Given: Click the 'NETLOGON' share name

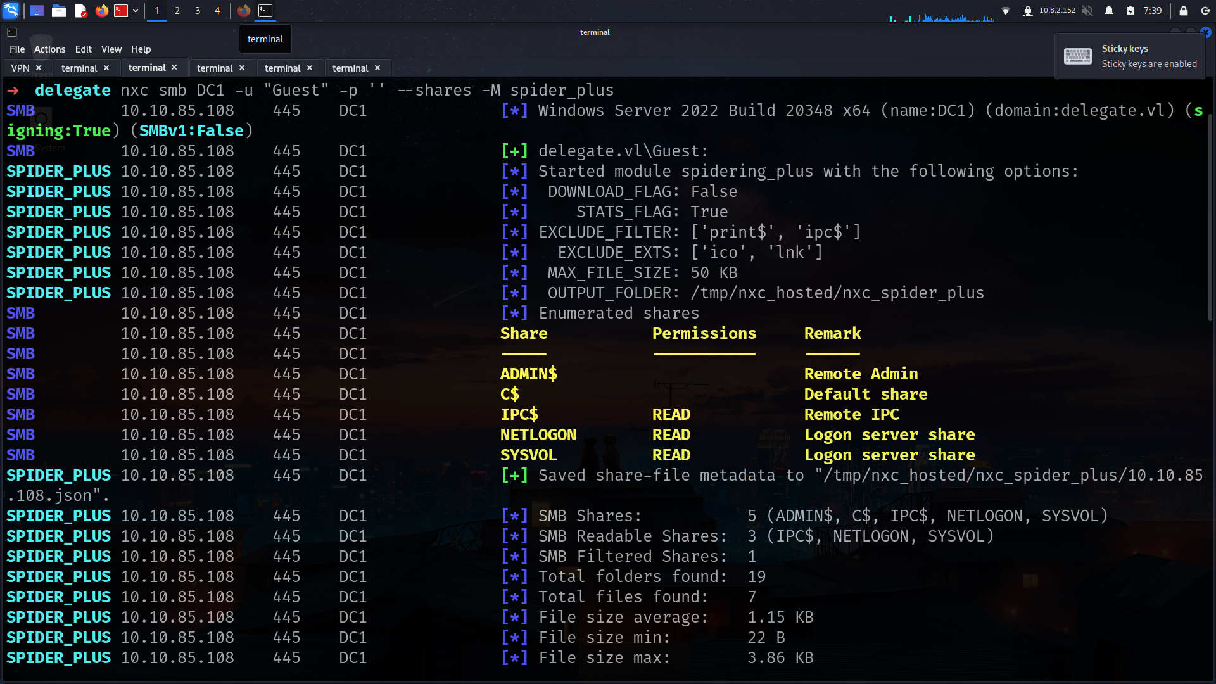Looking at the screenshot, I should pyautogui.click(x=538, y=435).
